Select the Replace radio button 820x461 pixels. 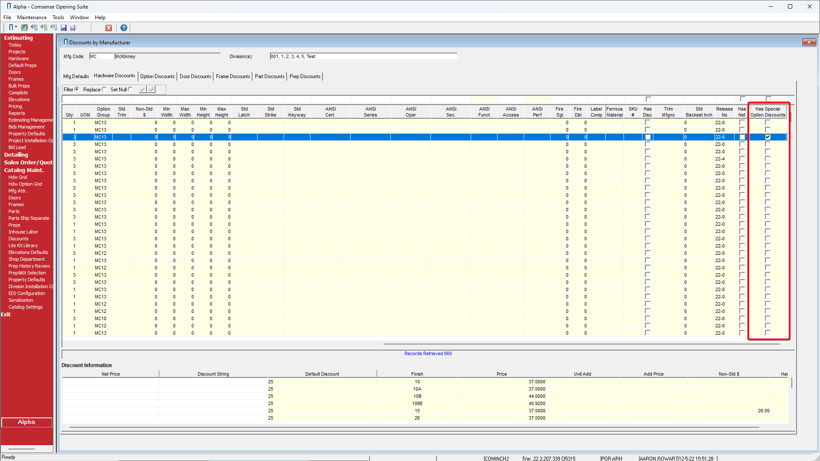coord(104,89)
